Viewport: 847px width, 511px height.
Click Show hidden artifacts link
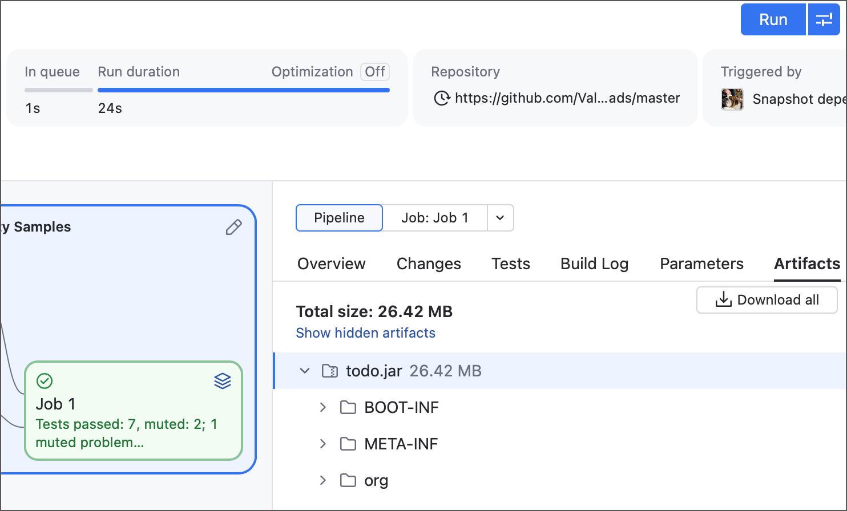point(365,333)
